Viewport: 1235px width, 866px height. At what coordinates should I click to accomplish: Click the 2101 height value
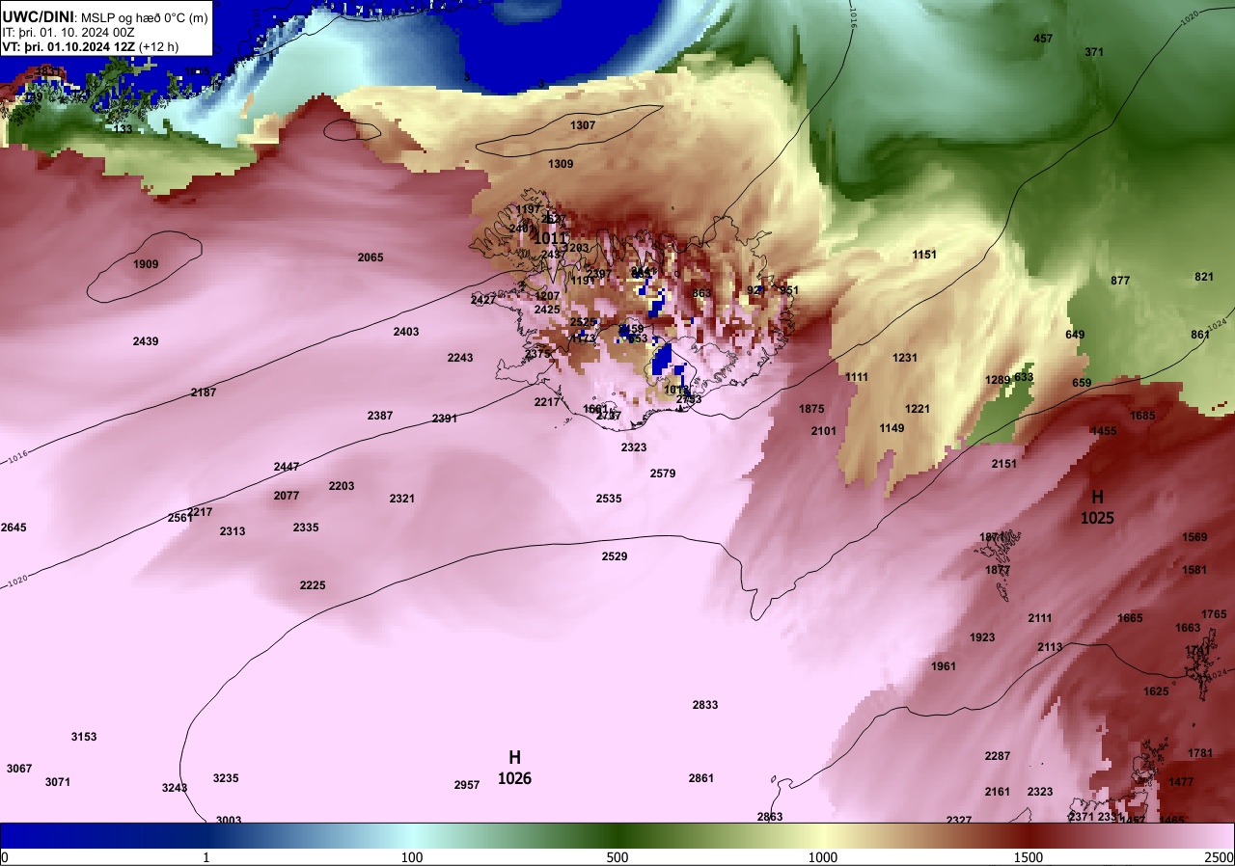[x=824, y=431]
